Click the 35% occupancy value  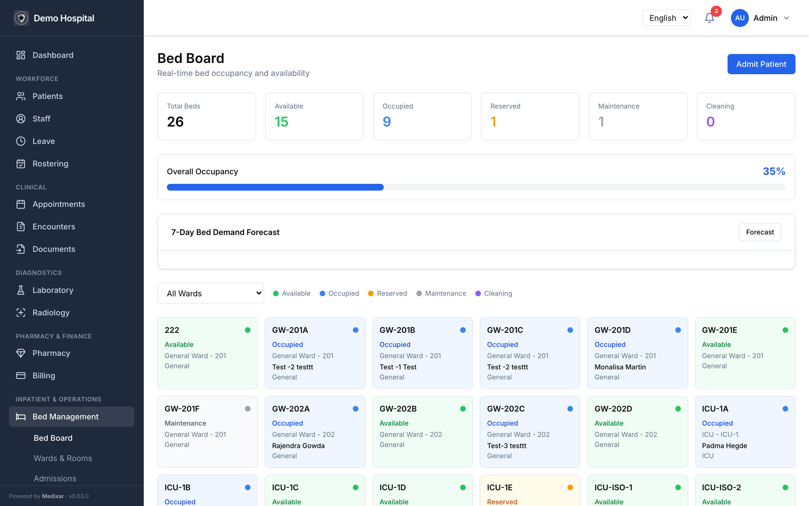click(x=774, y=171)
